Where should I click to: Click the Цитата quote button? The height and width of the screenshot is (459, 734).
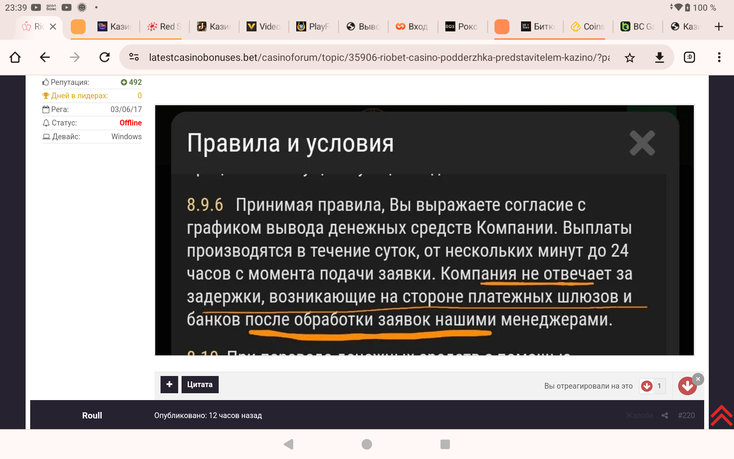coord(200,384)
